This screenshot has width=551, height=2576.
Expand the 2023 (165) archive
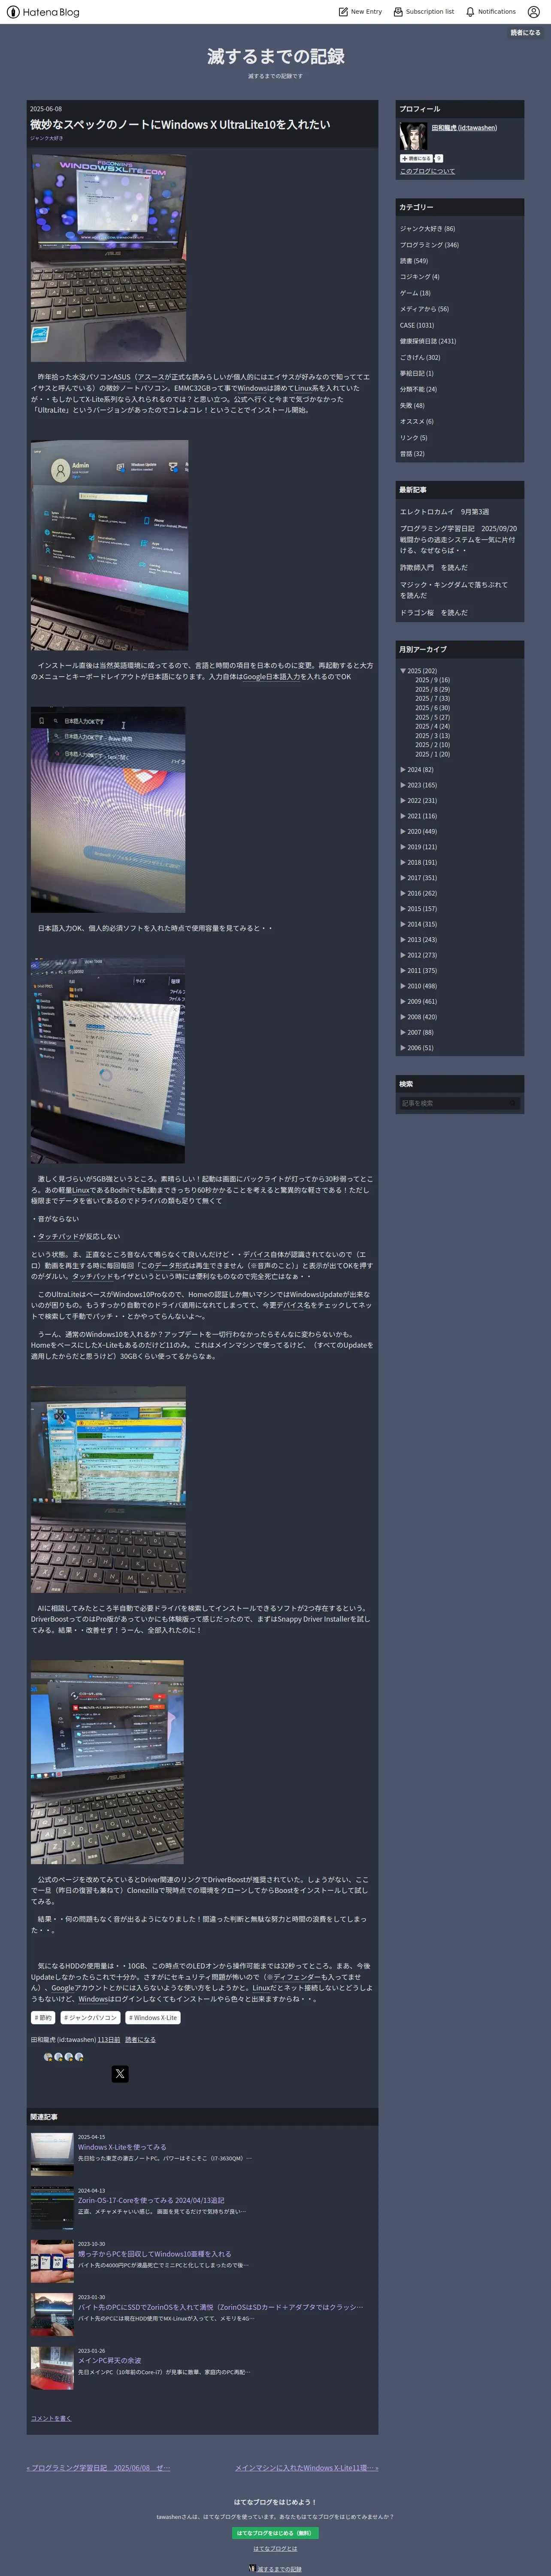(403, 785)
